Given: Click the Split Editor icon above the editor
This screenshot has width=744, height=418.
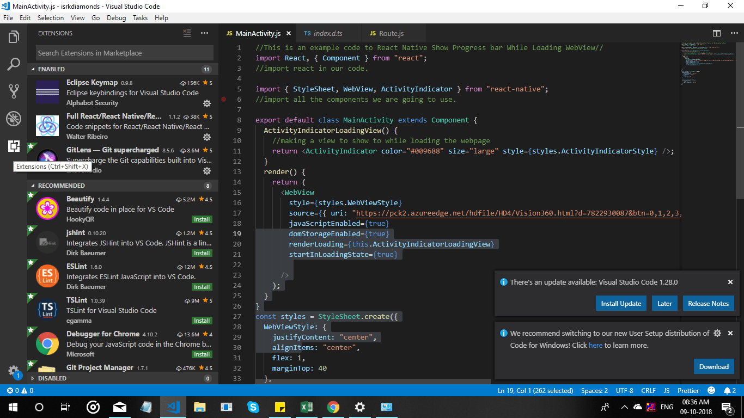Looking at the screenshot, I should [x=716, y=33].
